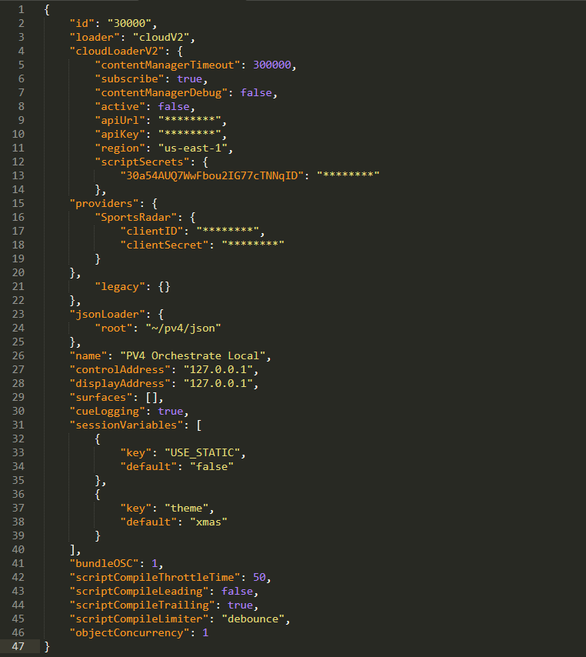The width and height of the screenshot is (586, 657).
Task: Click line number 1 in the gutter
Action: click(22, 9)
